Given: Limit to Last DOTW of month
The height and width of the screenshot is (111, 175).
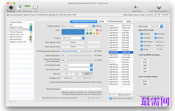Looking at the screenshot, I should click(x=145, y=71).
